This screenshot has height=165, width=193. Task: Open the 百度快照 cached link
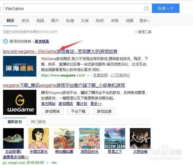[x=100, y=75]
